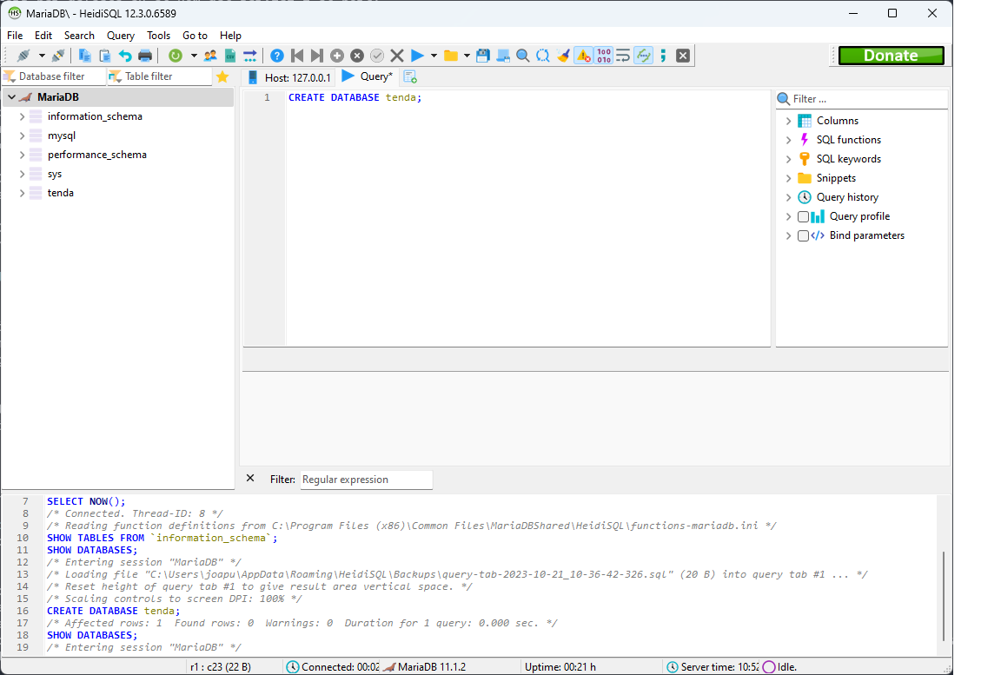Click the blue Undo arrow icon
1001x675 pixels.
tap(125, 56)
